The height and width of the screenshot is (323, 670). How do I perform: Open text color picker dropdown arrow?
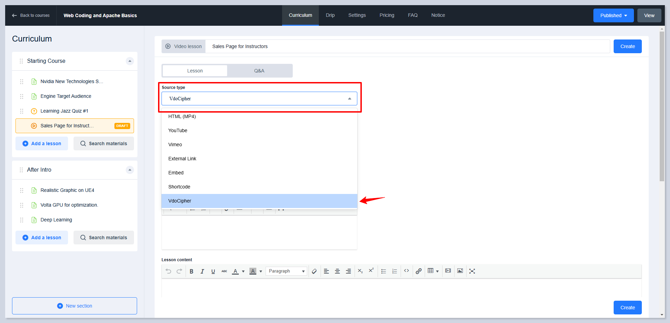(243, 272)
